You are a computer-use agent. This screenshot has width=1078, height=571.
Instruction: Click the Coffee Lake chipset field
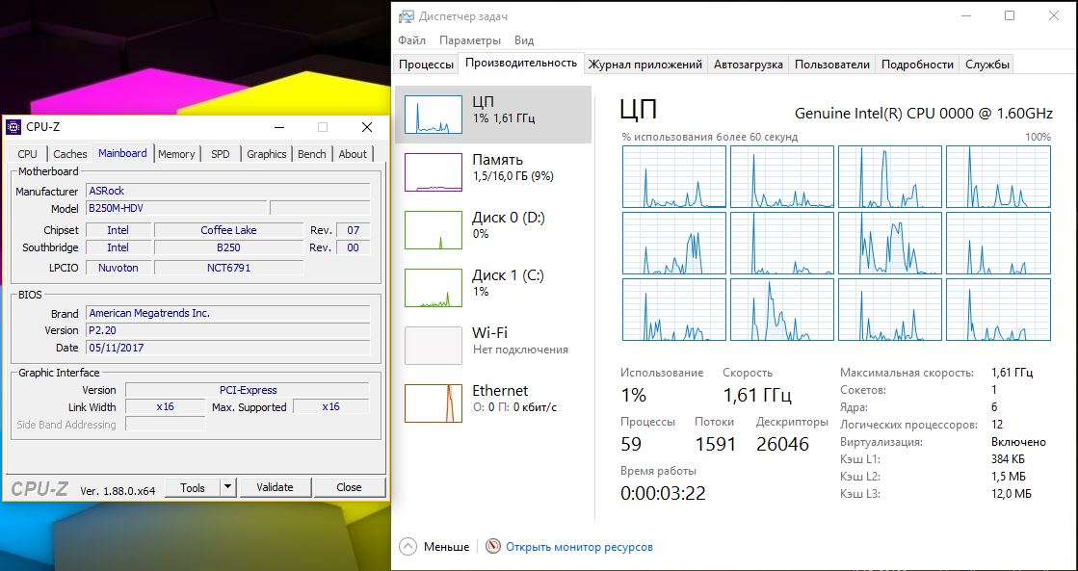228,230
